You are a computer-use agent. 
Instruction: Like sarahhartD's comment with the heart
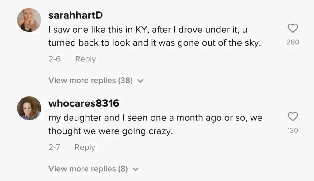293,29
